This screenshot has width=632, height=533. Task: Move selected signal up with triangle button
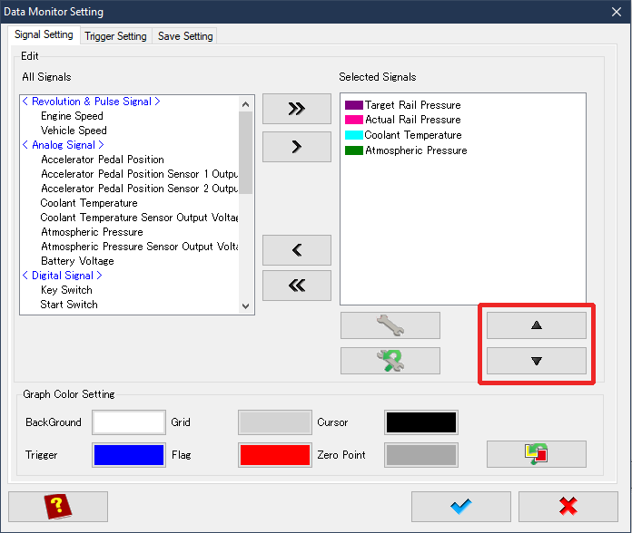pos(536,325)
